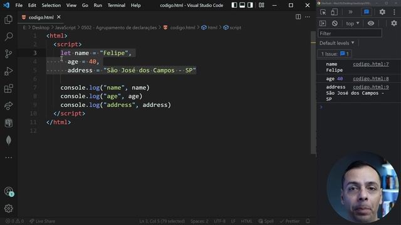Screen dimensions: 401x225
Task: Open DevTools settings gear
Action: (382, 12)
